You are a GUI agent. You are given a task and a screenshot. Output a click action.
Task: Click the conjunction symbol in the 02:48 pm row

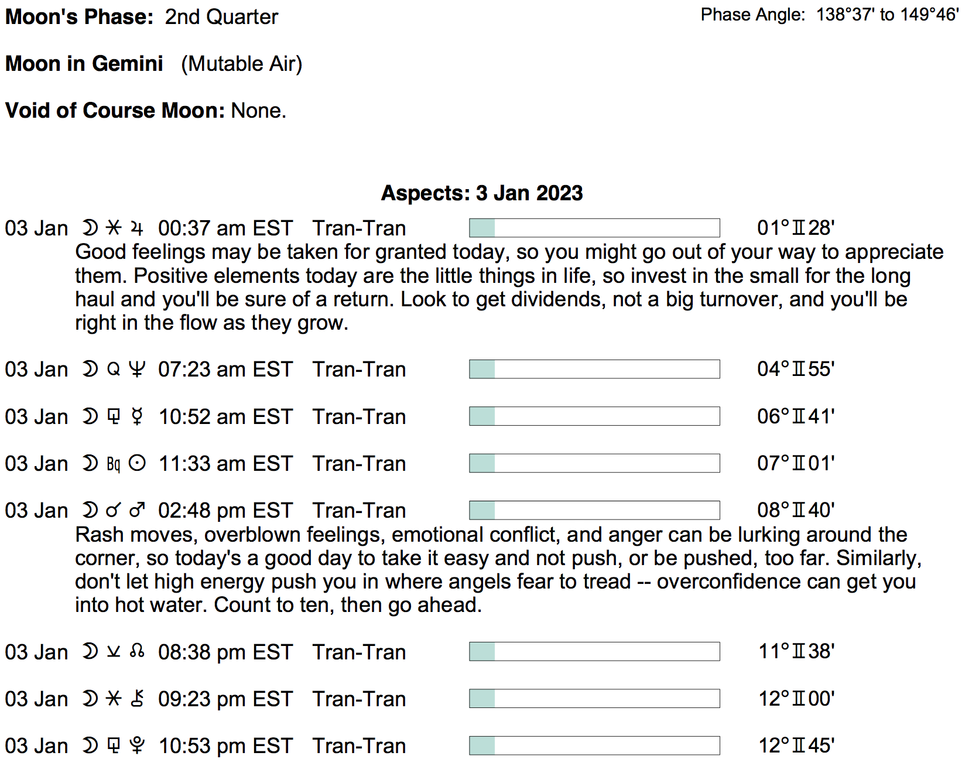click(x=113, y=510)
